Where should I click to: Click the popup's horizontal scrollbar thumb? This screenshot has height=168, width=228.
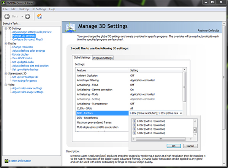click(160, 139)
